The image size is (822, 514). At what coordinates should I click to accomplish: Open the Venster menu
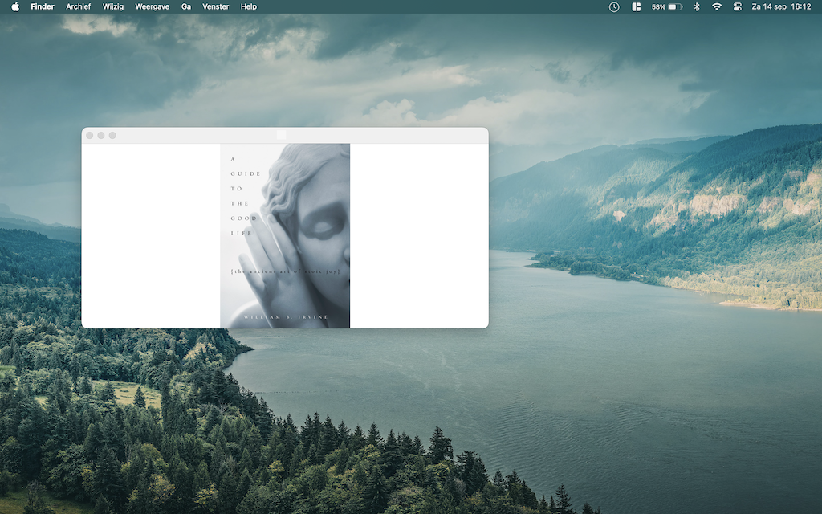pos(215,6)
